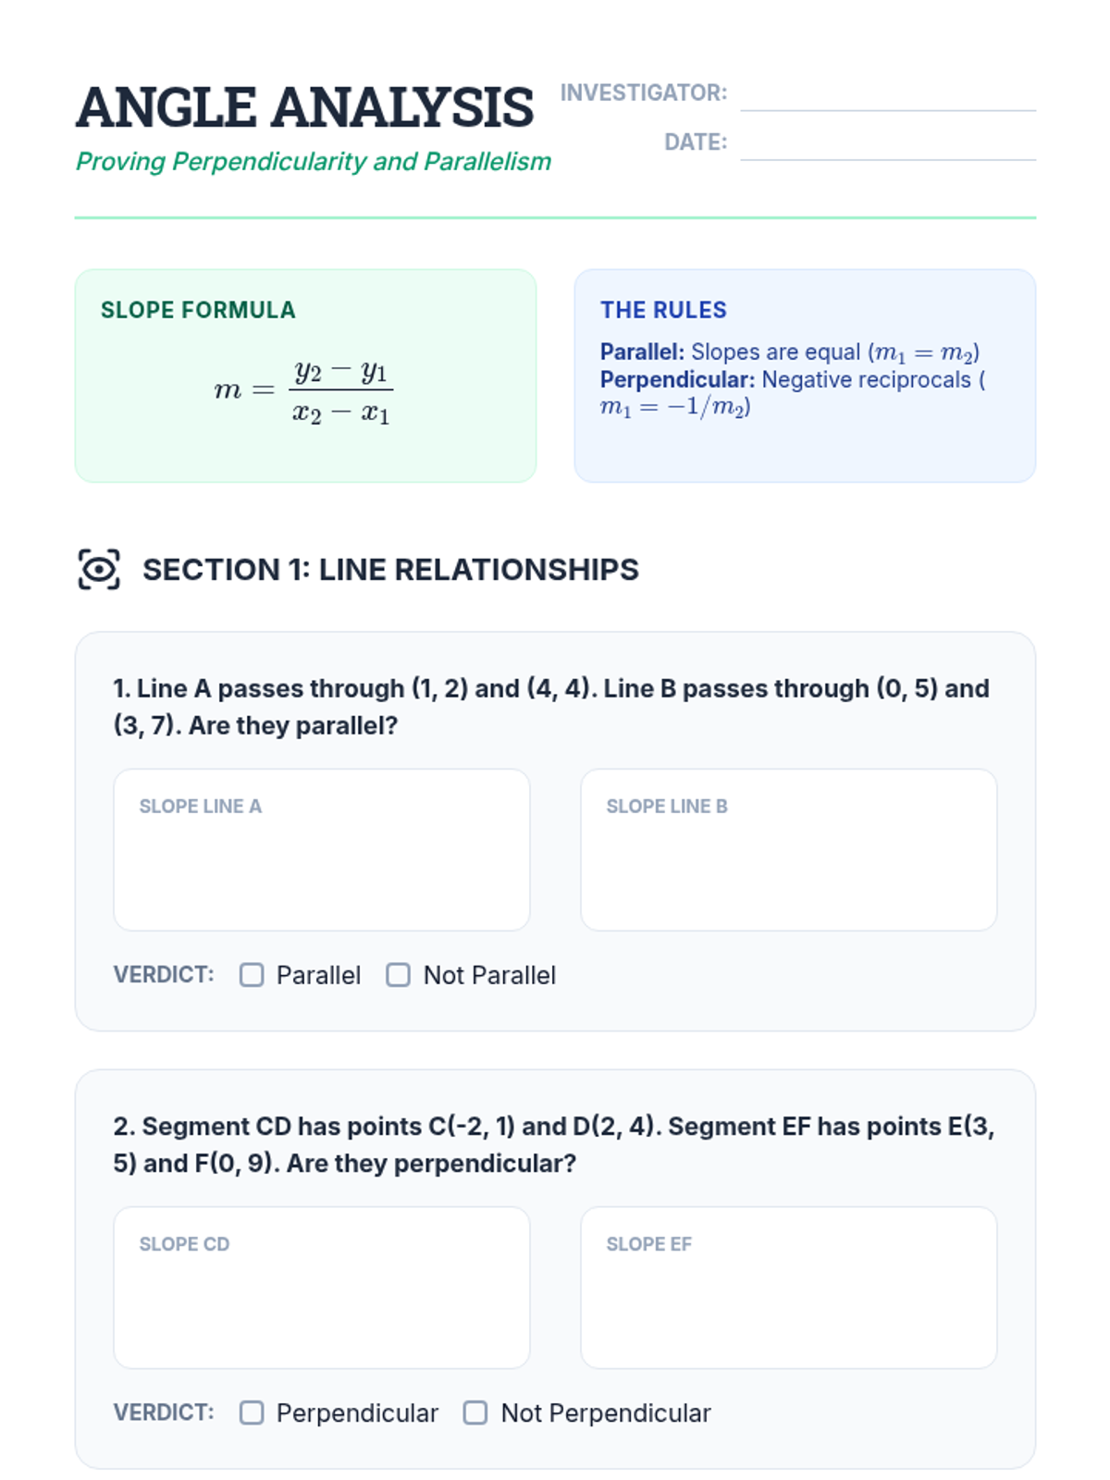Screen dimensions: 1110x1480
Task: Click inside the Slope Line B box
Action: tap(788, 860)
